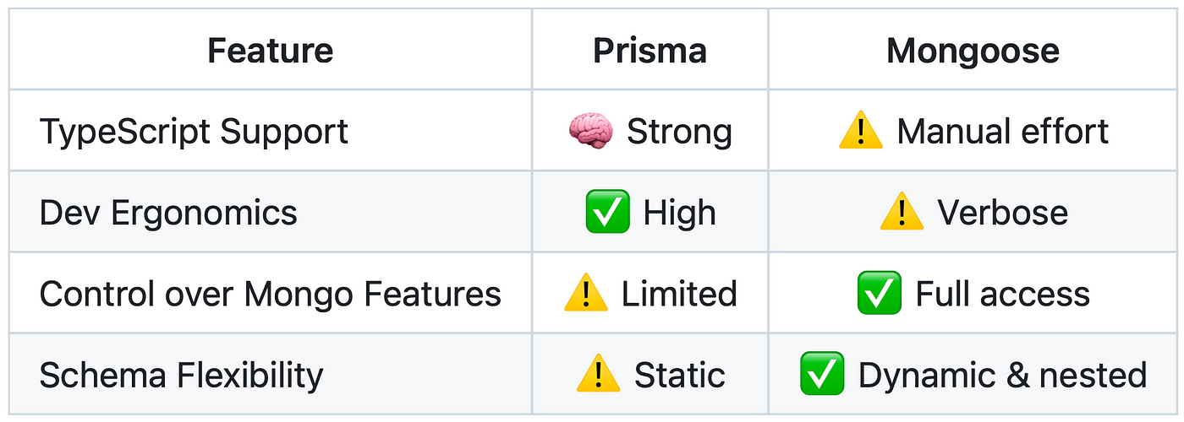Screen dimensions: 1184x422
Task: Select the Prisma column header
Action: pos(650,51)
